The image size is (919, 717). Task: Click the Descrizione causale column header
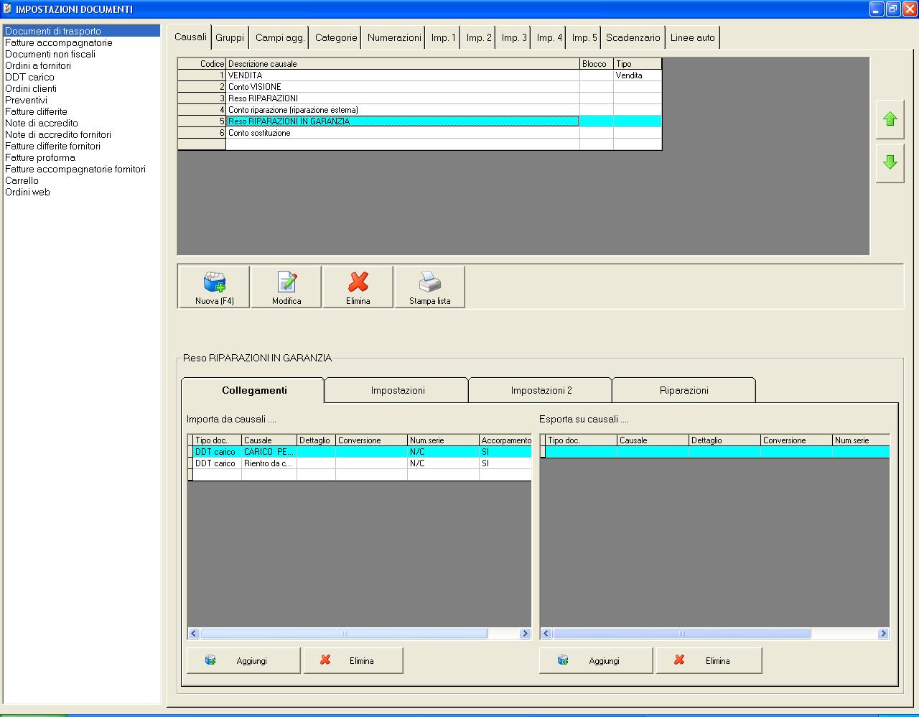(x=403, y=64)
